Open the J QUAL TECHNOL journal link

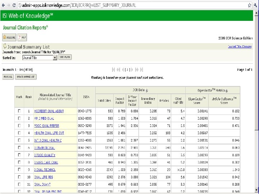click(45, 170)
